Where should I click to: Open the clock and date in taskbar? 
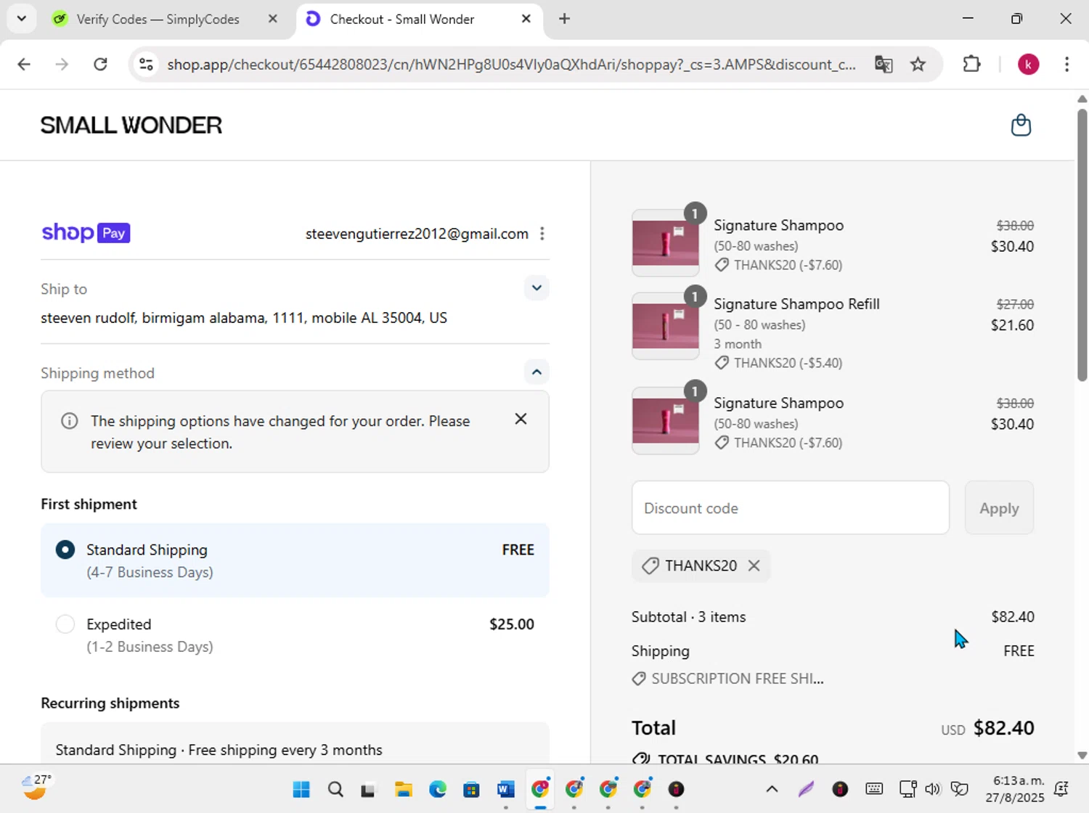point(1014,789)
